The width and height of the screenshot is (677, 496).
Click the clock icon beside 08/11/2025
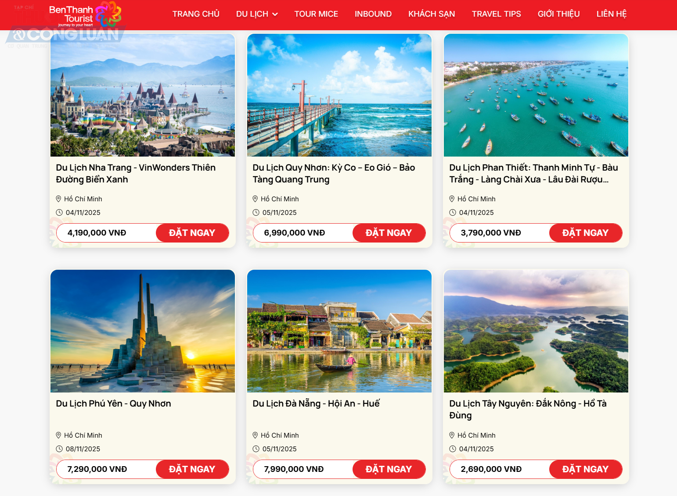[59, 449]
